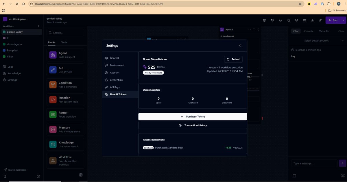
Task: Collapse the blocks panel via bottom icon
Action: (x=81, y=175)
